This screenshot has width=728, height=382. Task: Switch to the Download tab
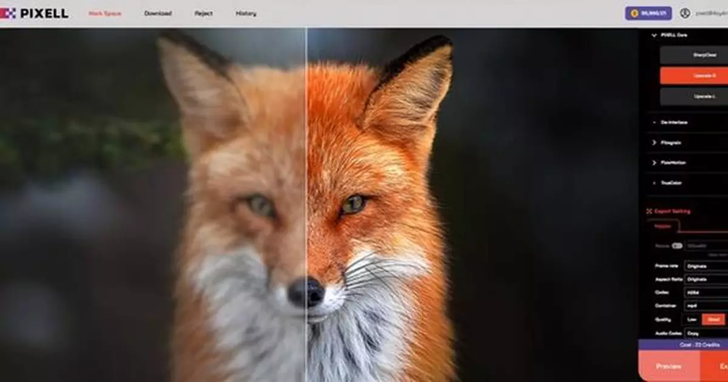[158, 13]
